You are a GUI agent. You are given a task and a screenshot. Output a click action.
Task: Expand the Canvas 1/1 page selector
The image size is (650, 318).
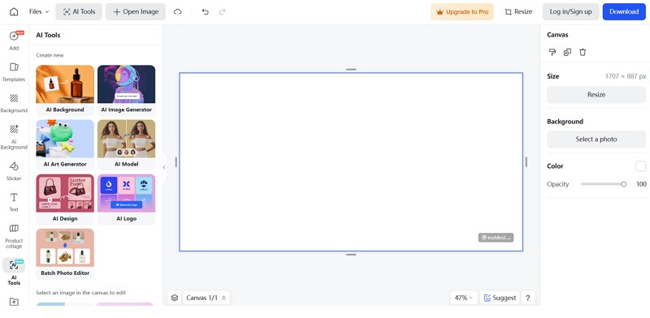tap(206, 298)
